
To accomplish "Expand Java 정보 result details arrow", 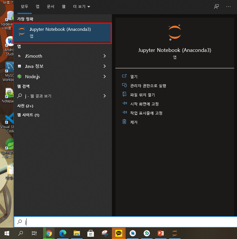I will 105,66.
